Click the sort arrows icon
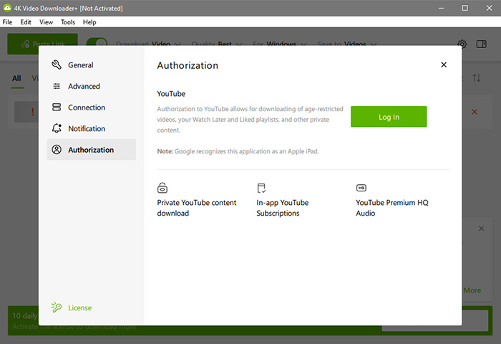The image size is (501, 344). point(477,78)
